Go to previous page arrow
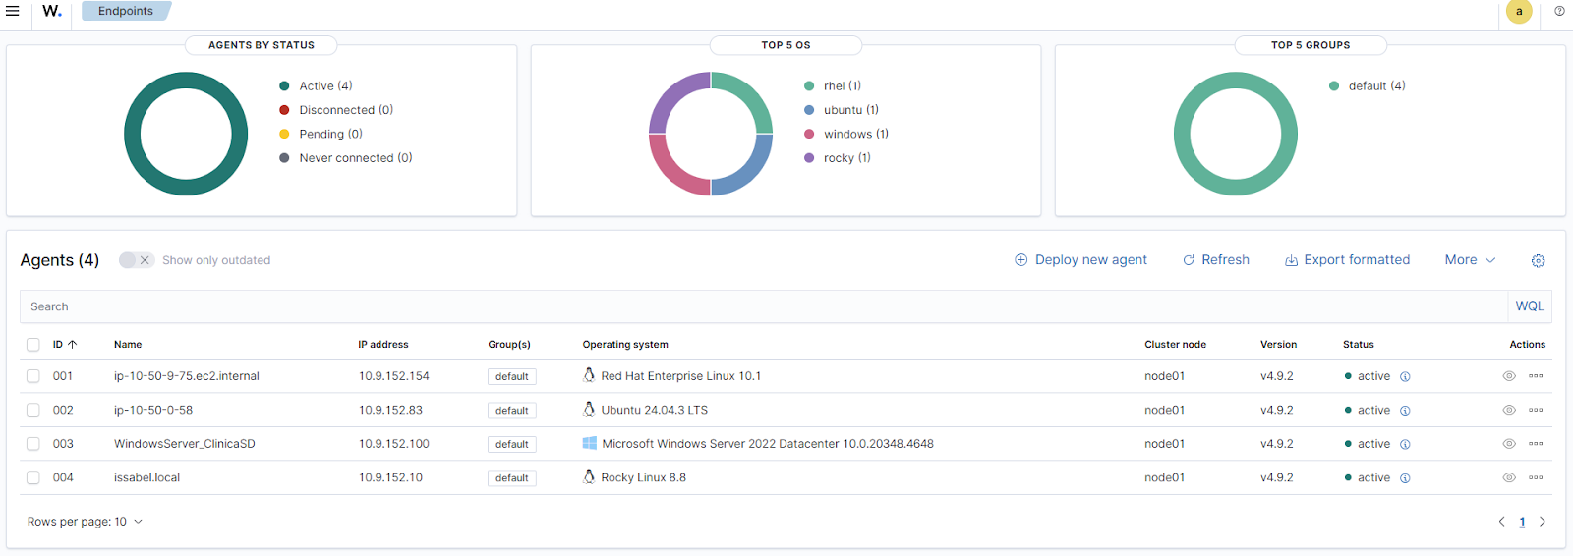 [1501, 522]
